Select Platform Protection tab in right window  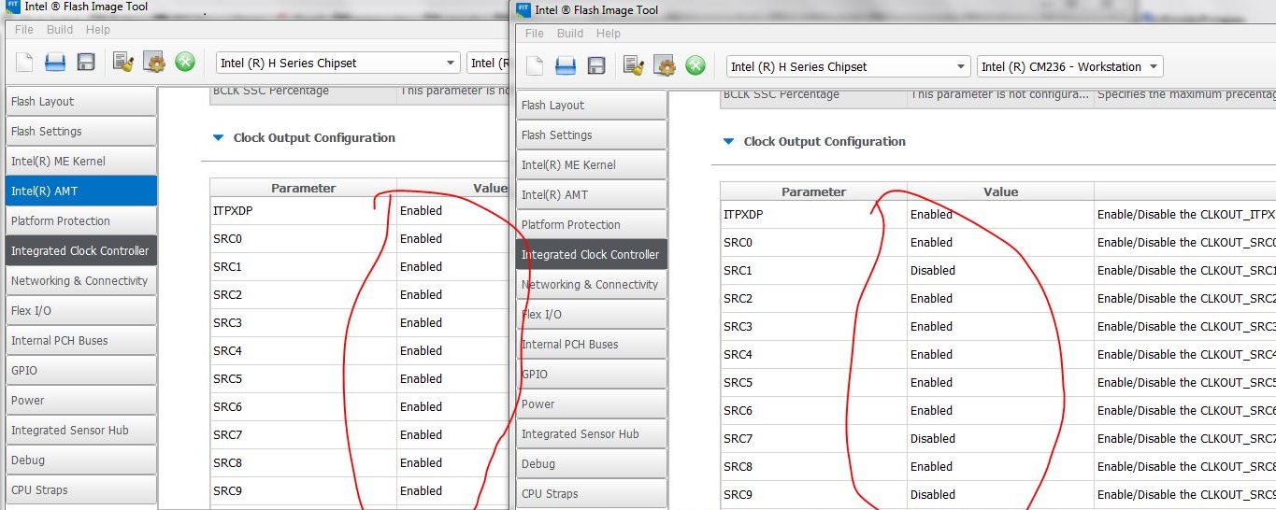[x=592, y=225]
